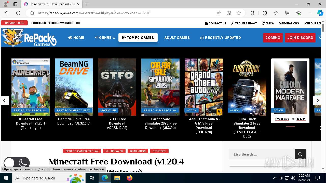Select SIMULATION category tag
The image size is (326, 183).
coord(138,151)
